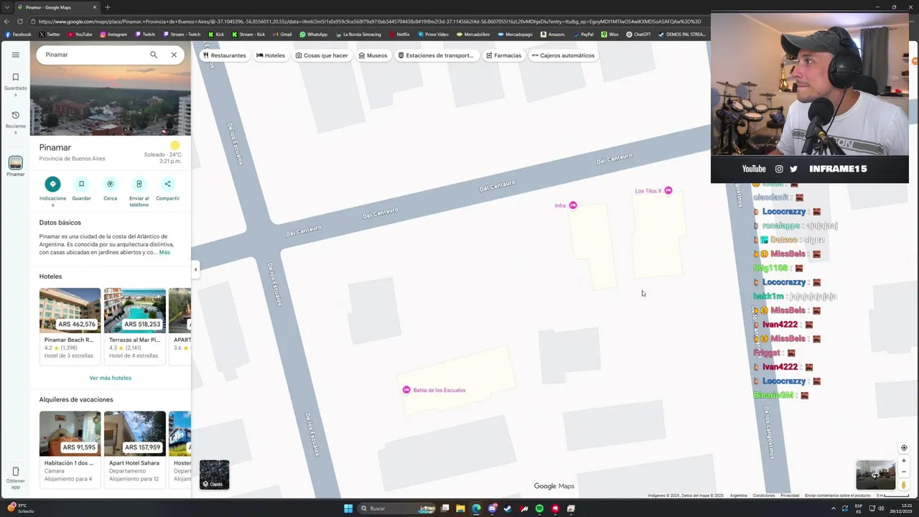Click Los Tilos II map pin
This screenshot has height=517, width=919.
point(668,190)
